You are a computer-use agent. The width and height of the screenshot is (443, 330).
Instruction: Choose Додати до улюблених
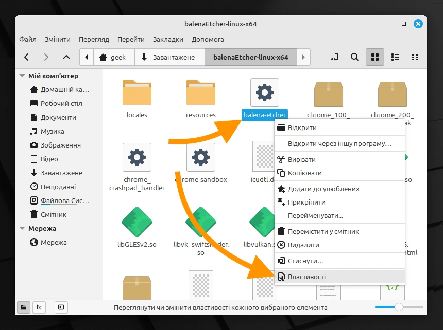339,189
